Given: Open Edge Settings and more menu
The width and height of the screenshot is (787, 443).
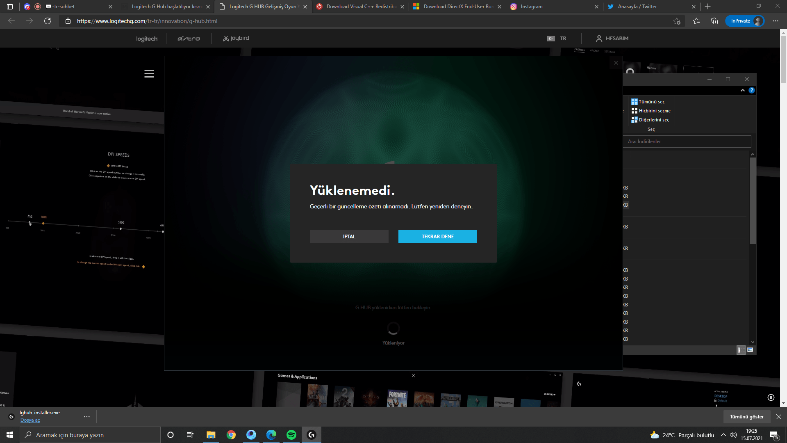Looking at the screenshot, I should tap(776, 21).
